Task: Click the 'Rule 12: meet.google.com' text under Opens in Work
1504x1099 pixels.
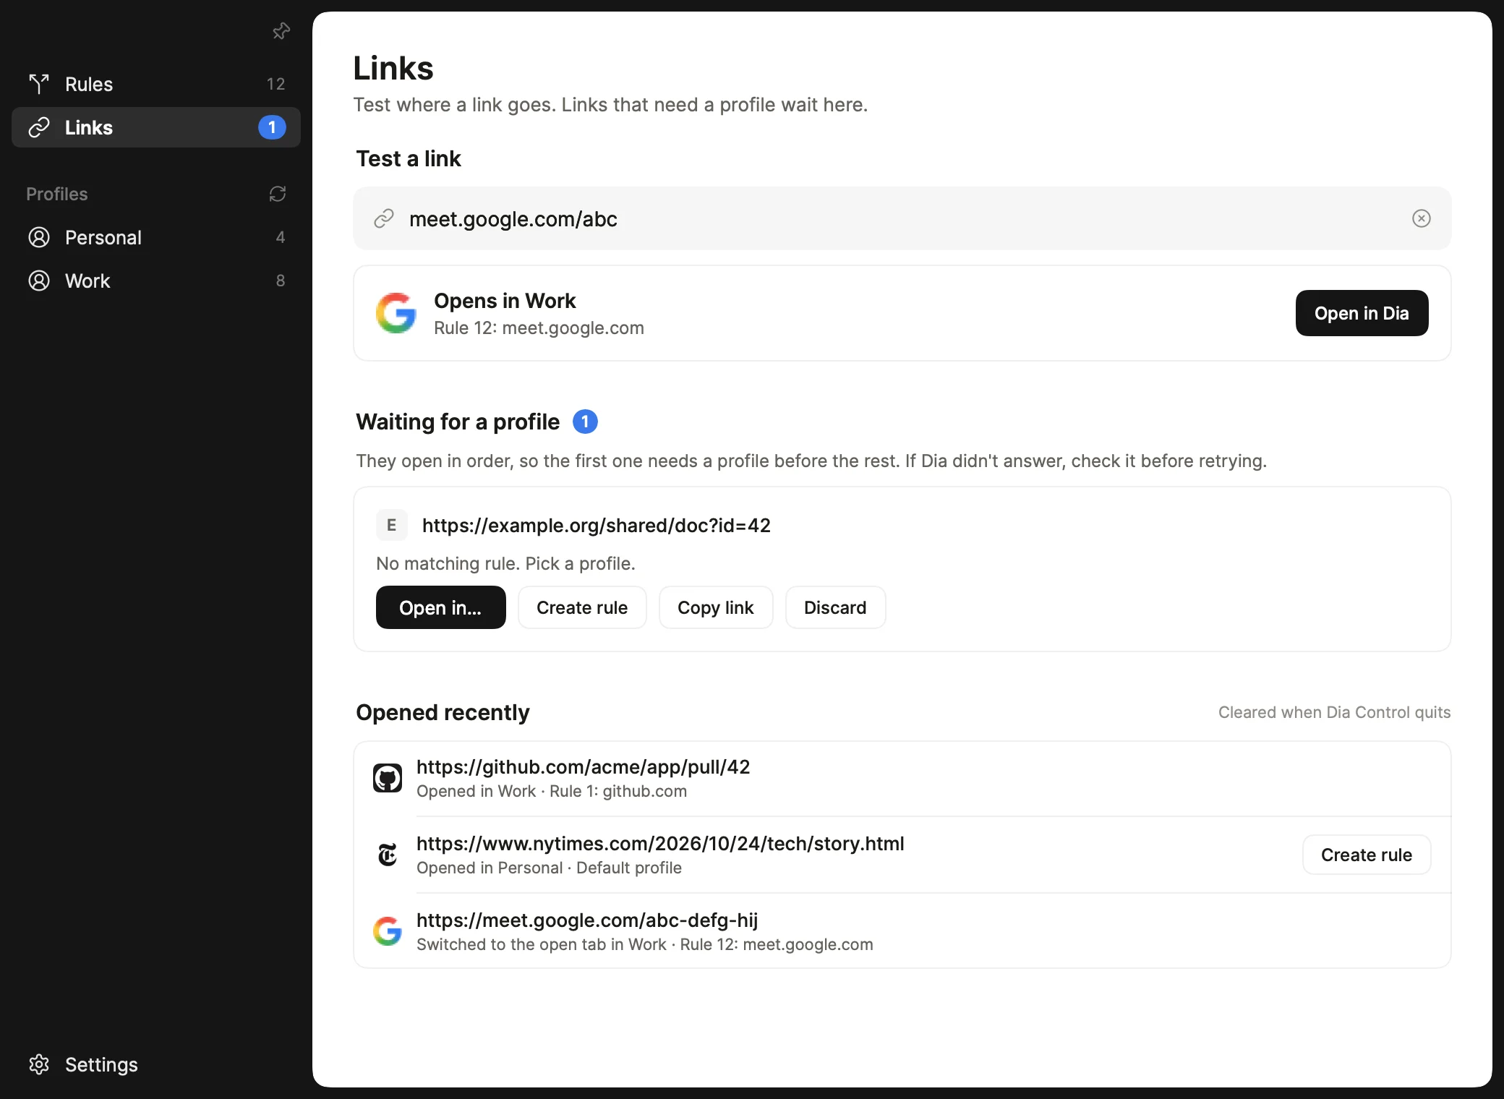Action: pyautogui.click(x=539, y=328)
